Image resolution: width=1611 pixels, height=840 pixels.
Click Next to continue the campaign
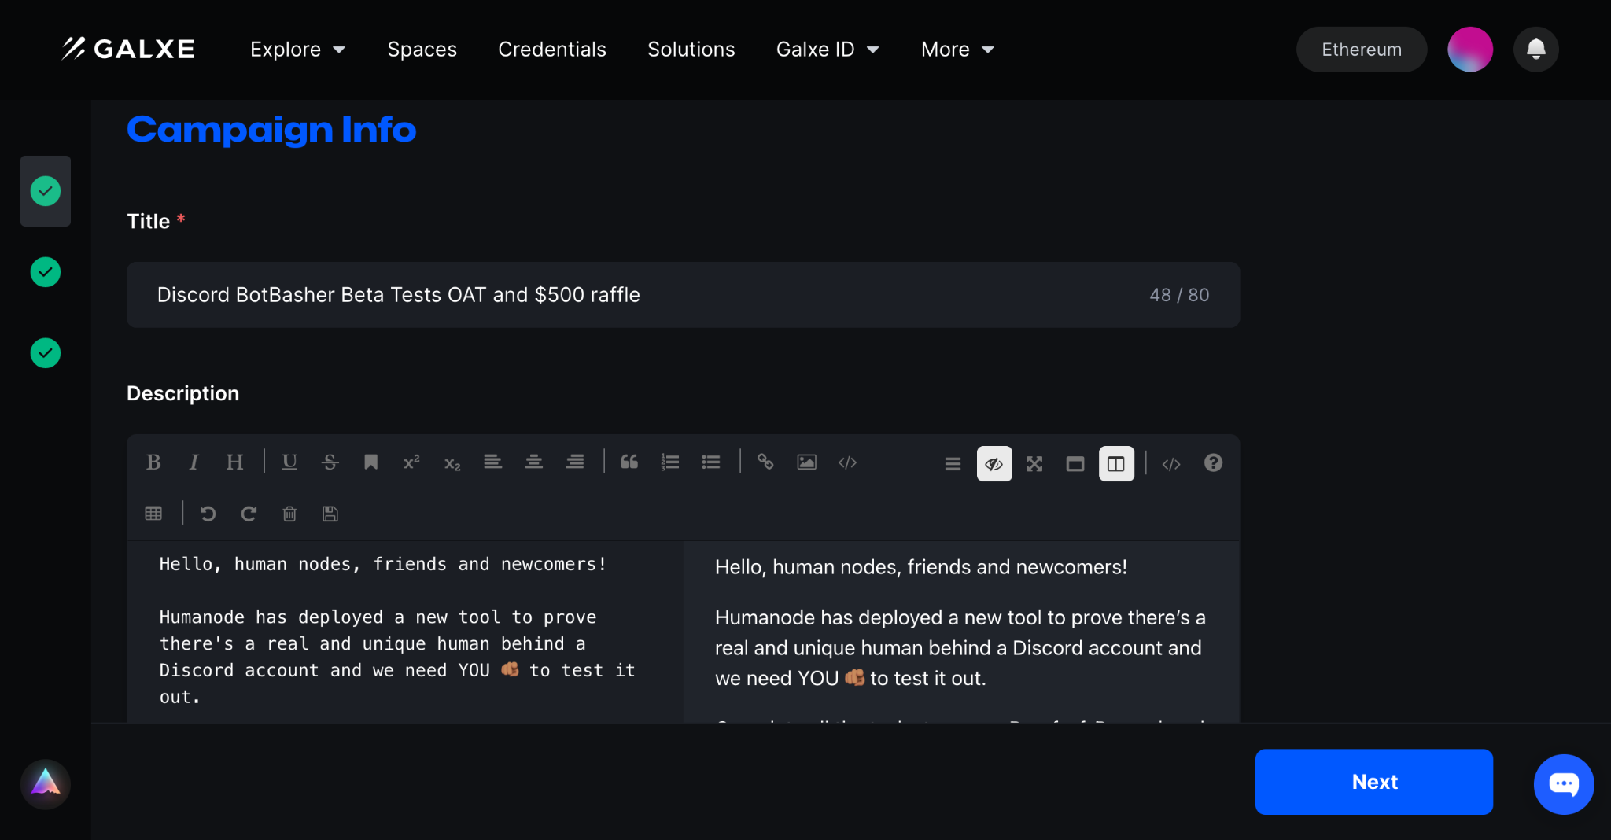[x=1374, y=782]
